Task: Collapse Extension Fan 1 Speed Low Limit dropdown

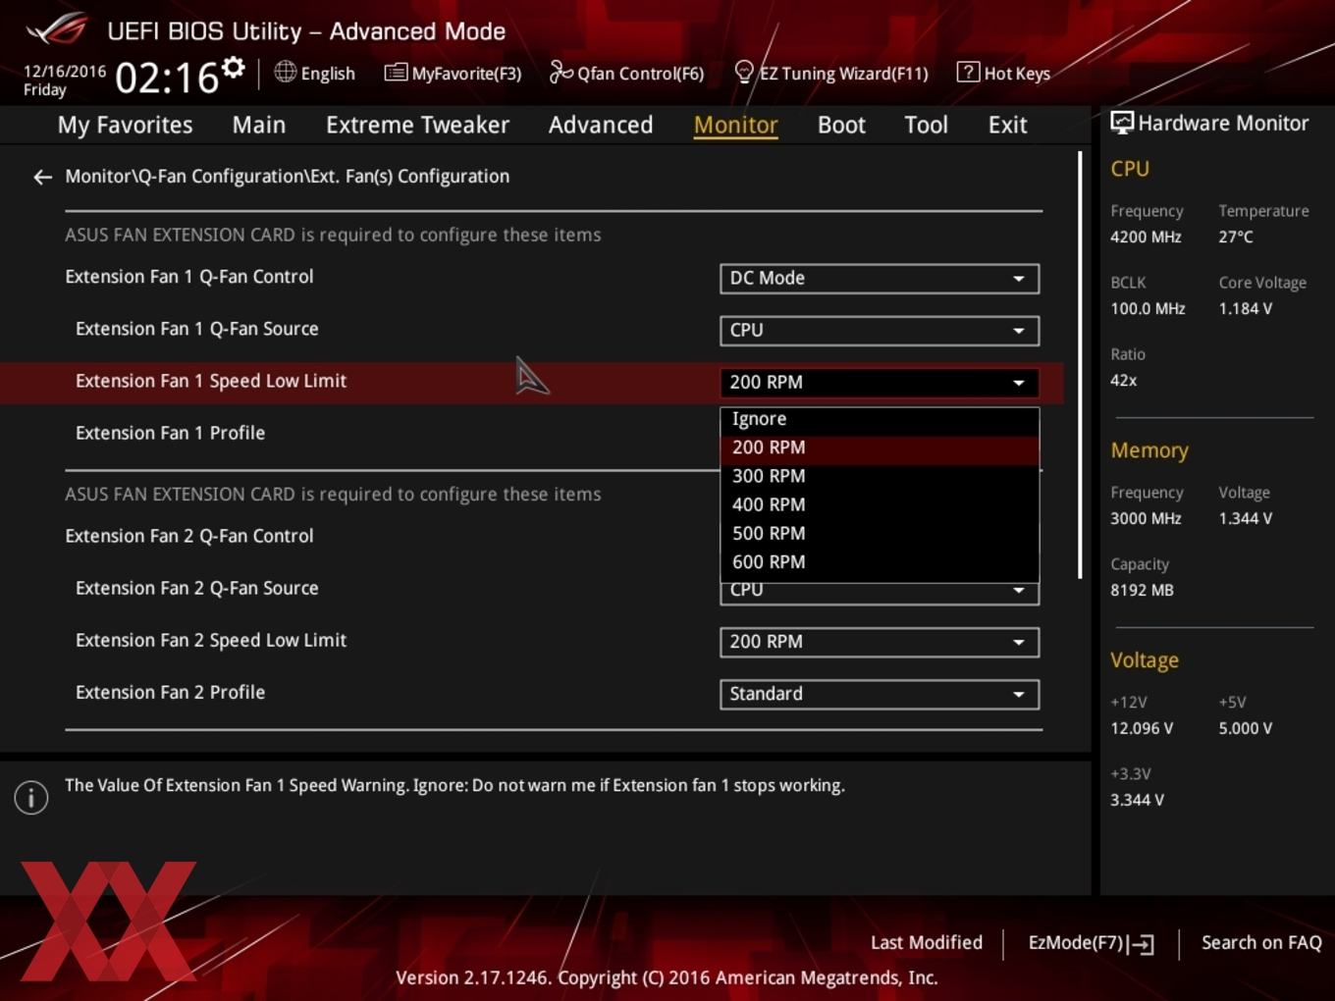Action: click(880, 383)
